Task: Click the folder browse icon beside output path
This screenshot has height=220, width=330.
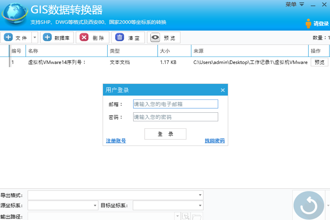Action: 197,217
